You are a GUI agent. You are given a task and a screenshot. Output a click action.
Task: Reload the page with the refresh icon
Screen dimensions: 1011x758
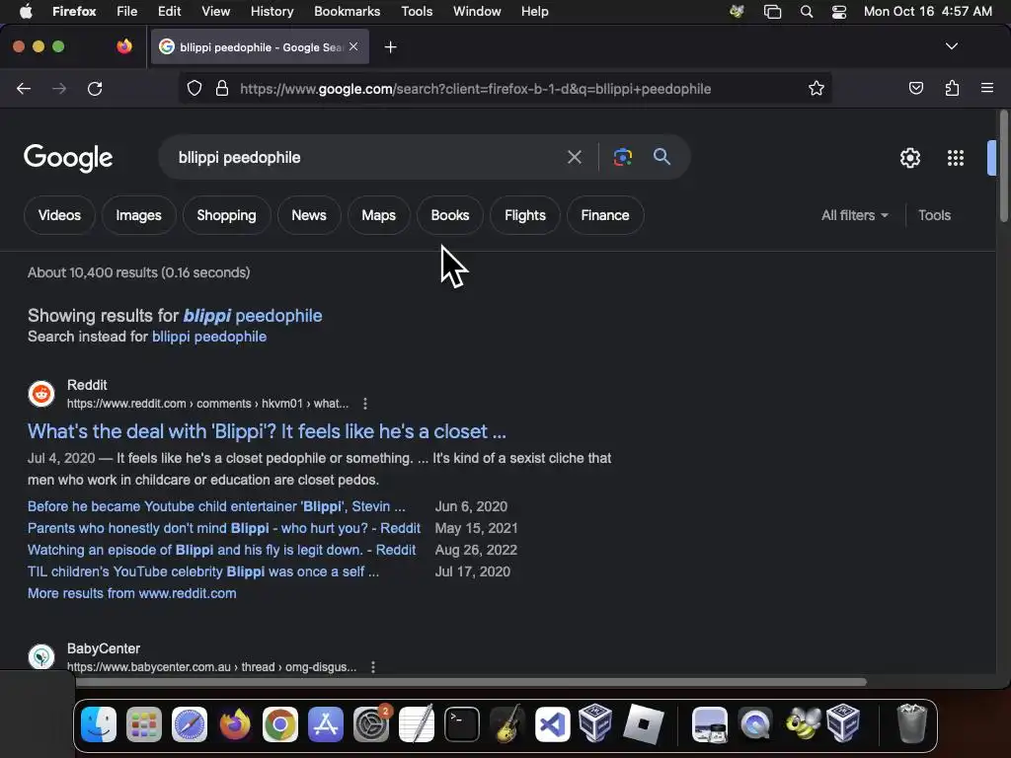pyautogui.click(x=95, y=88)
